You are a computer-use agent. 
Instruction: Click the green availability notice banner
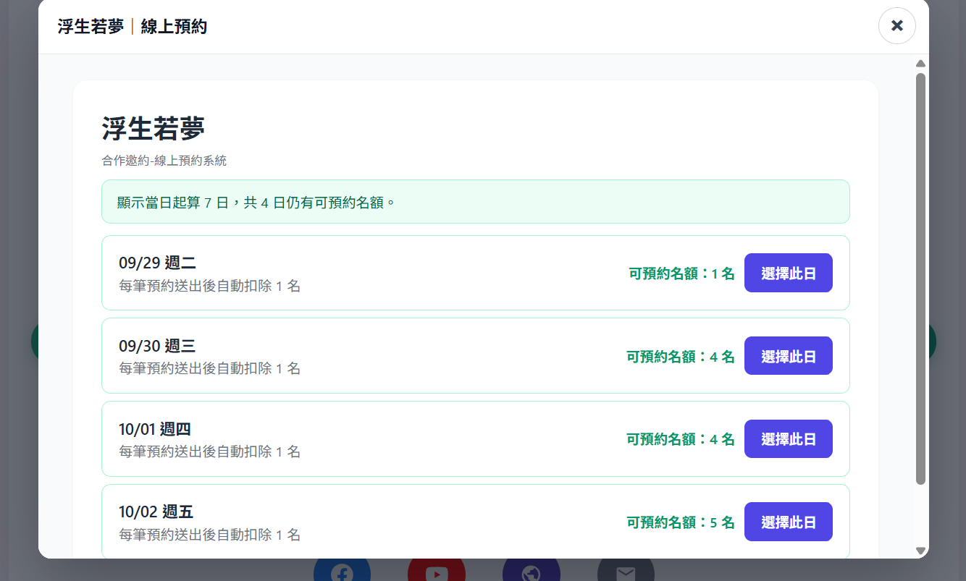[x=476, y=202]
